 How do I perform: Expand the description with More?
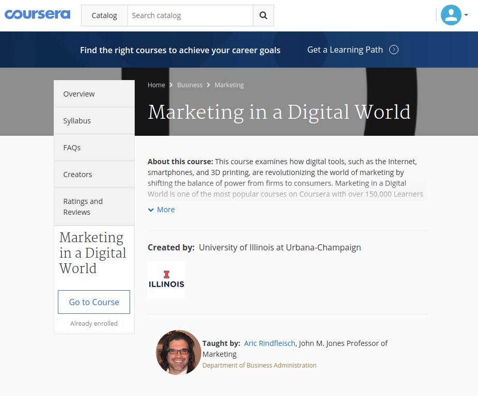tap(161, 210)
